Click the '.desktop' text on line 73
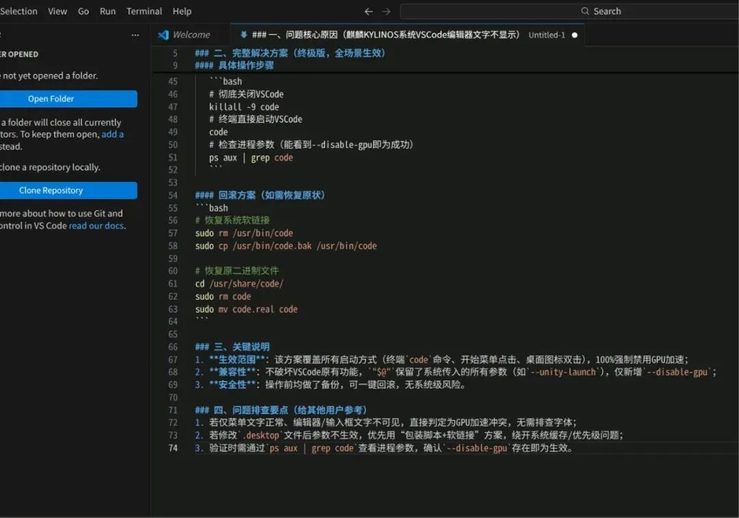Screen dimensions: 739x518 (260, 435)
